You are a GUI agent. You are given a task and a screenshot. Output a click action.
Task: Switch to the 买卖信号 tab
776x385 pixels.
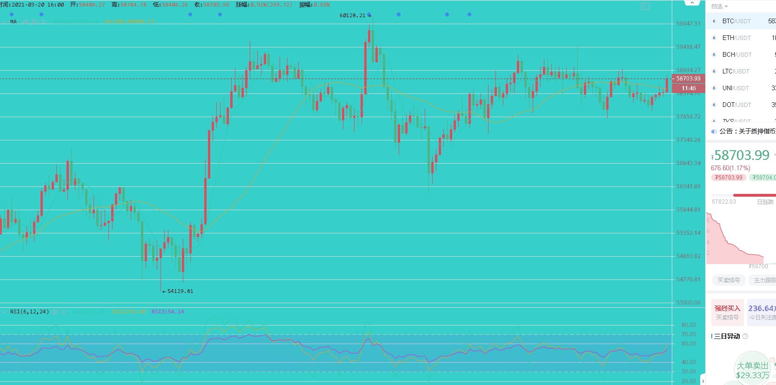click(x=729, y=280)
